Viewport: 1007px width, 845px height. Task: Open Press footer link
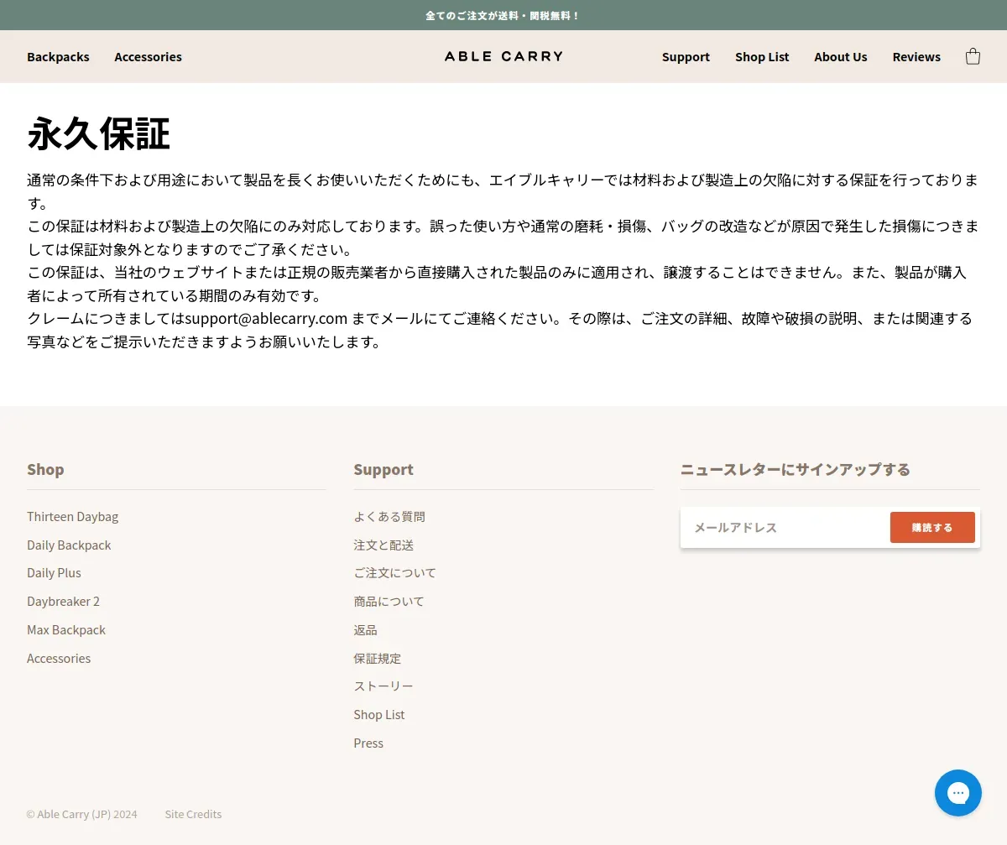pos(368,743)
